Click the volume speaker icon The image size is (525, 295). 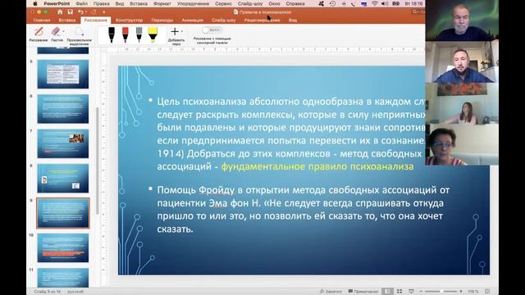[385, 3]
